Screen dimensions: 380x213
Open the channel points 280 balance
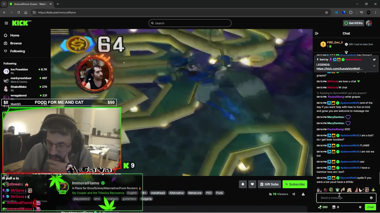[323, 207]
